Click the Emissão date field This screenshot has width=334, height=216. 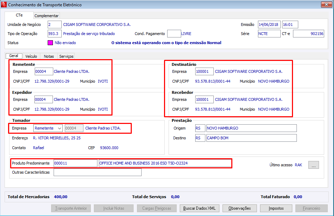coord(269,25)
